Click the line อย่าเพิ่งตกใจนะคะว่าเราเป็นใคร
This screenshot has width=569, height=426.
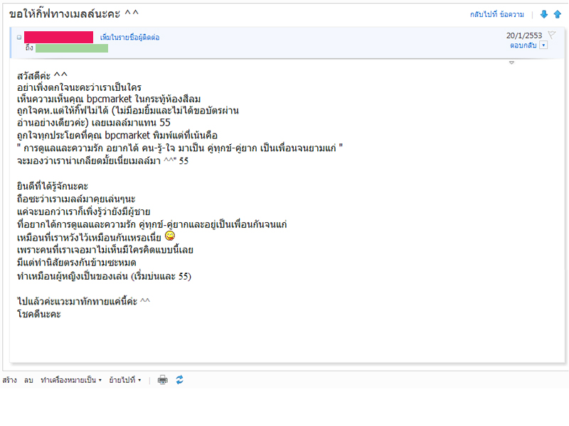[x=79, y=87]
